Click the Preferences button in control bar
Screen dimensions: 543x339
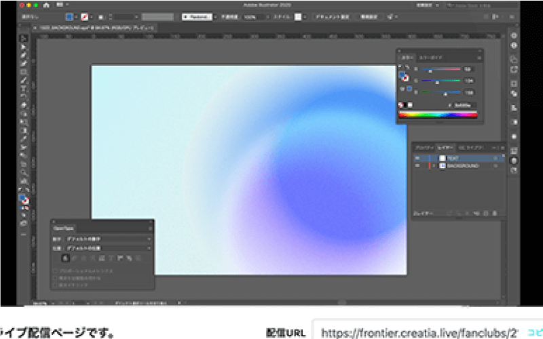[x=369, y=16]
